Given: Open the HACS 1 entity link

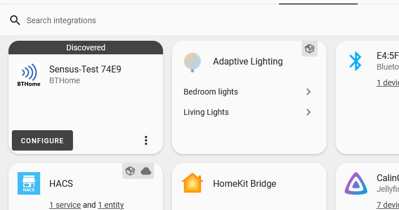Looking at the screenshot, I should click(x=111, y=205).
